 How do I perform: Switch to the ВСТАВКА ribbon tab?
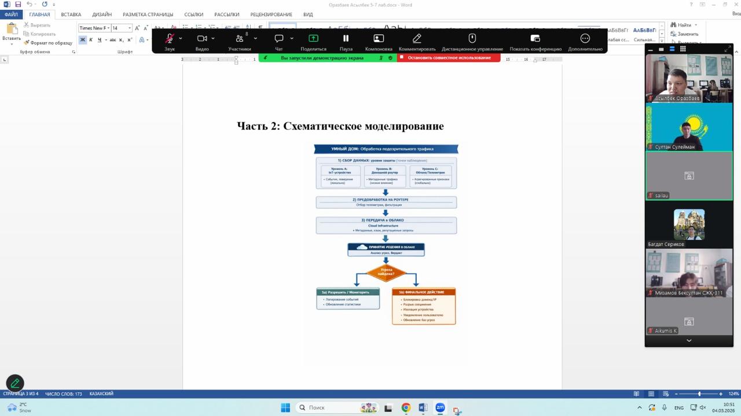(x=71, y=14)
